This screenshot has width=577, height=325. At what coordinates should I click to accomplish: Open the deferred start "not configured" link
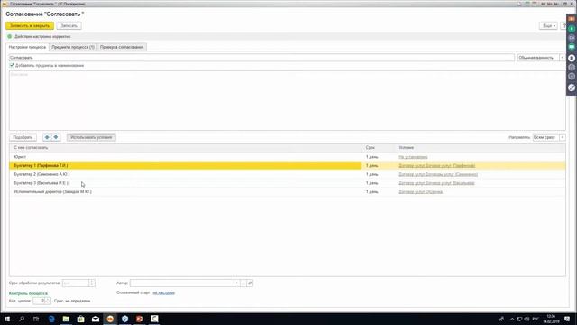coord(164,292)
